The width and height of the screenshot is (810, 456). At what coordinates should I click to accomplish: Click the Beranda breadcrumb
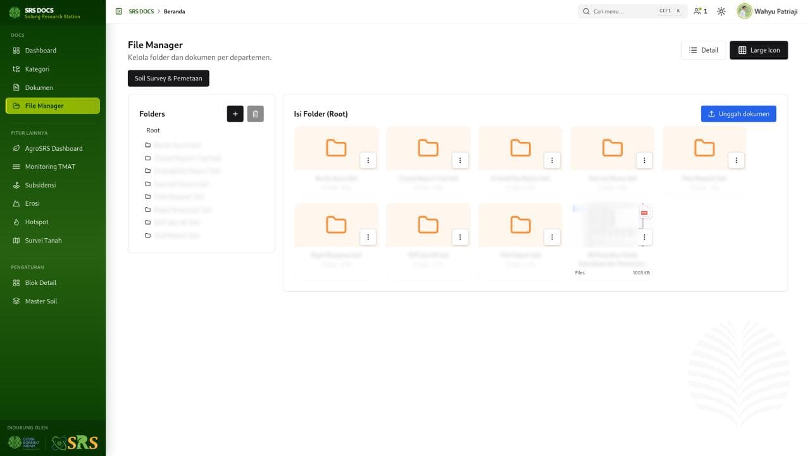tap(175, 11)
